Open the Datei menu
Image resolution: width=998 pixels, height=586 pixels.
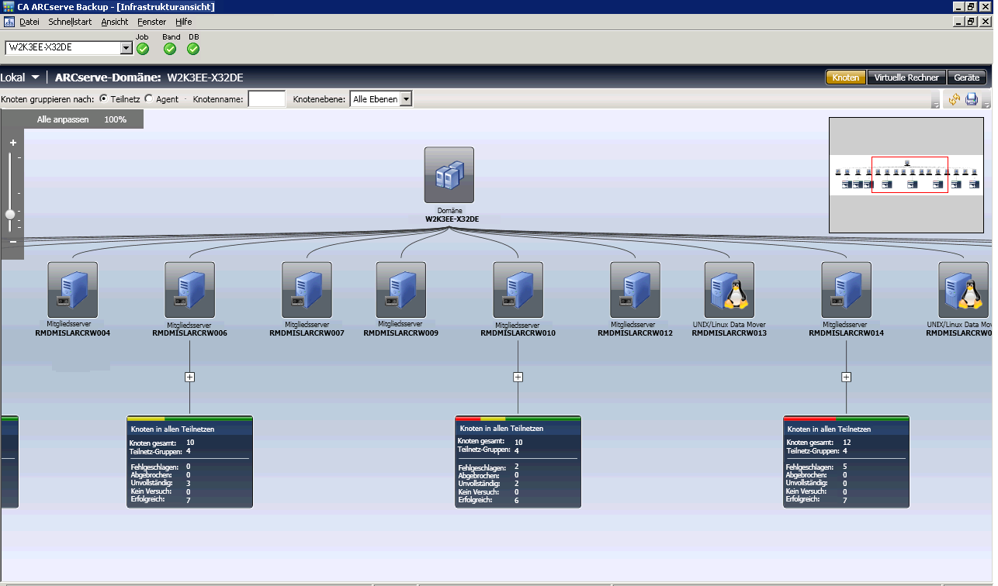coord(29,22)
